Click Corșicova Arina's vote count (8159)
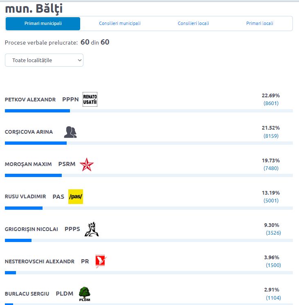 [271, 136]
